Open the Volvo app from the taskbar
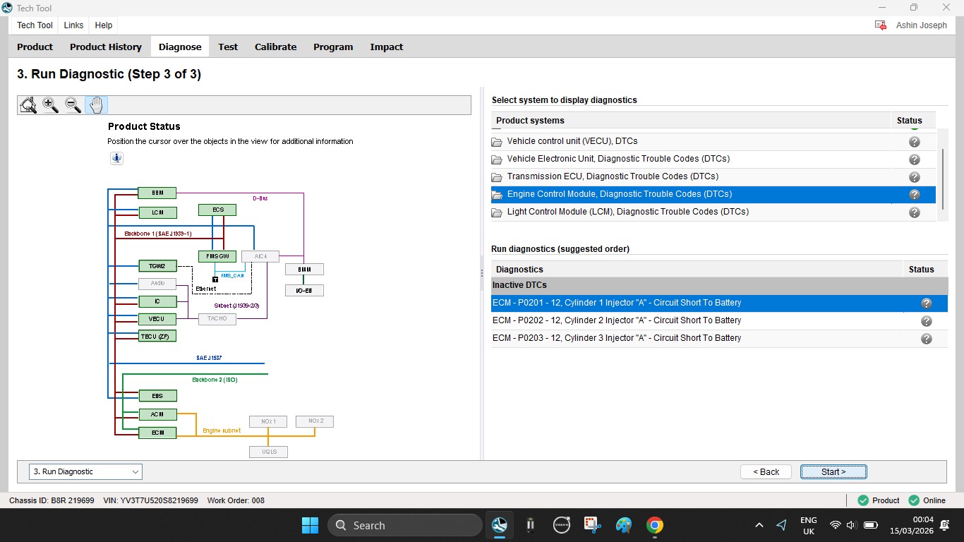Image resolution: width=964 pixels, height=542 pixels. coord(562,525)
